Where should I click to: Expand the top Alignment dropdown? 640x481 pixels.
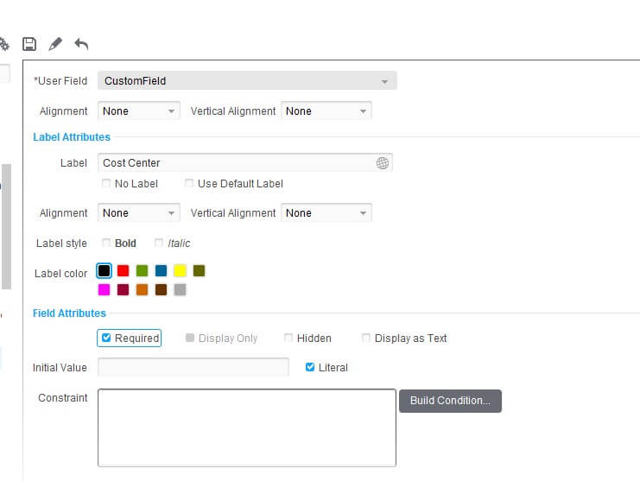coord(139,111)
